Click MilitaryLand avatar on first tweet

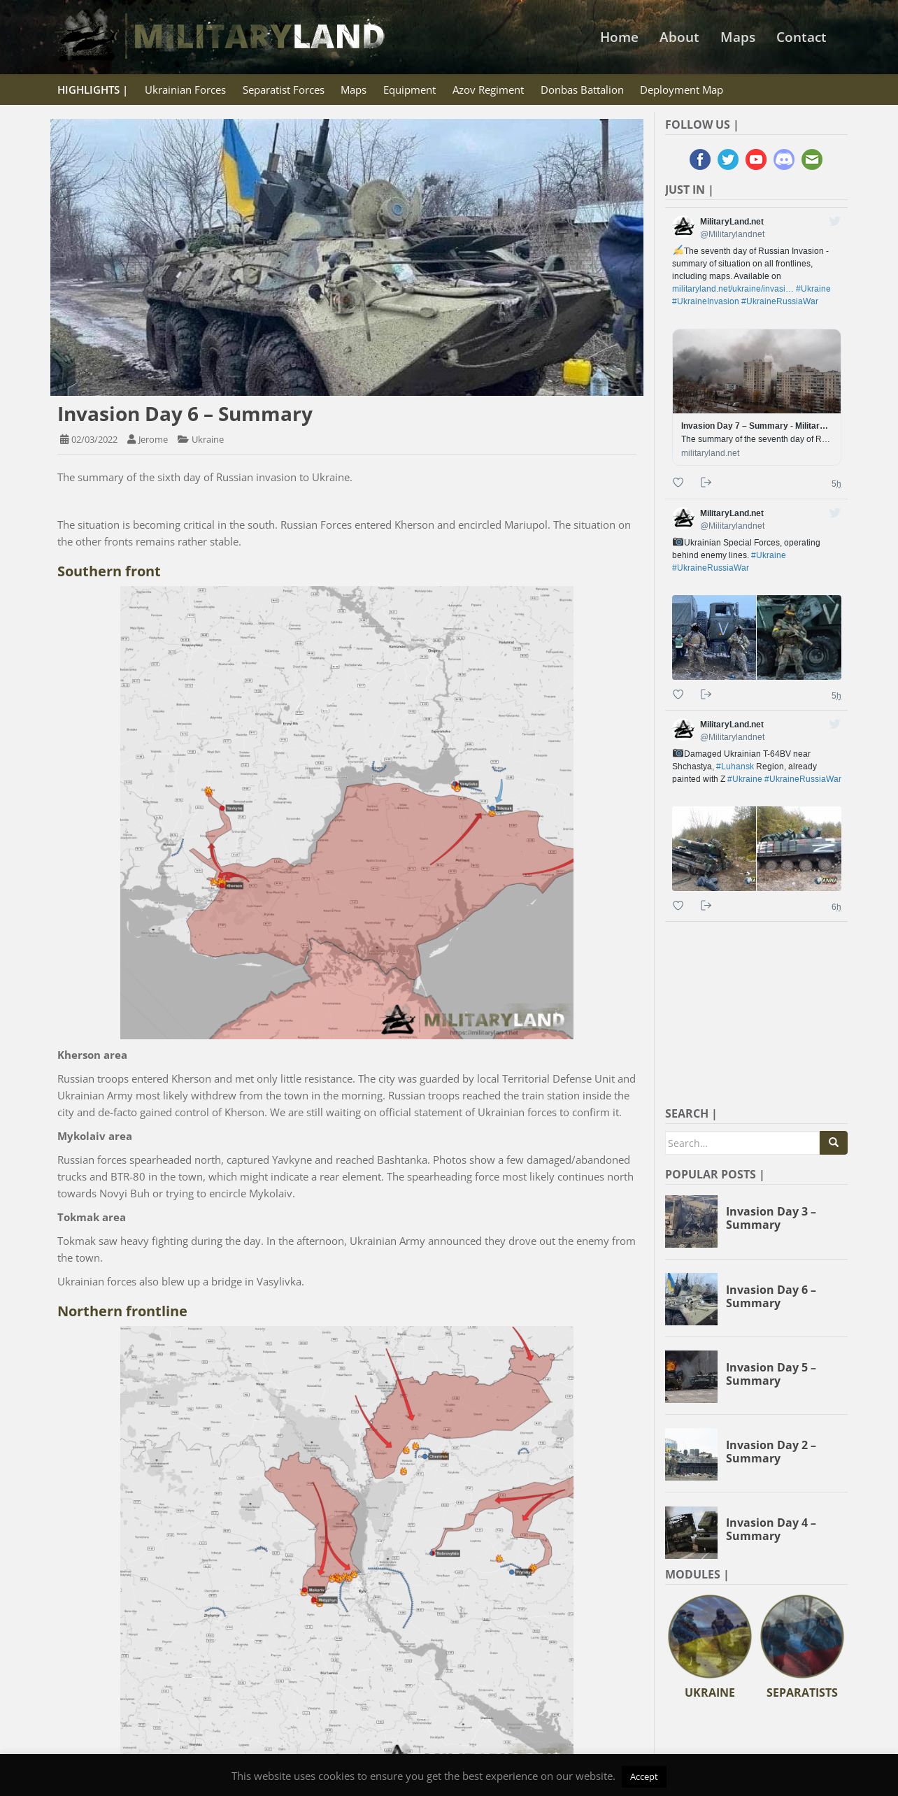(683, 227)
